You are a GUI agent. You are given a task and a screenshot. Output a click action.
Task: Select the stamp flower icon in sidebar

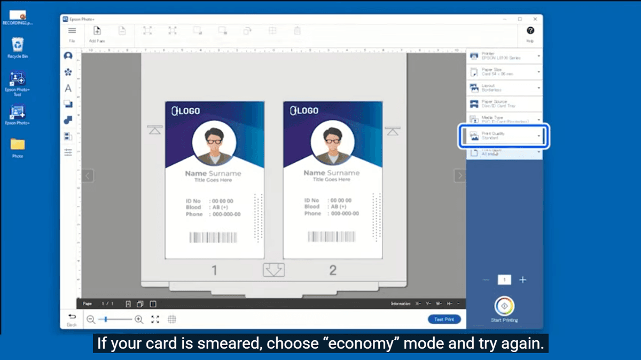[68, 72]
